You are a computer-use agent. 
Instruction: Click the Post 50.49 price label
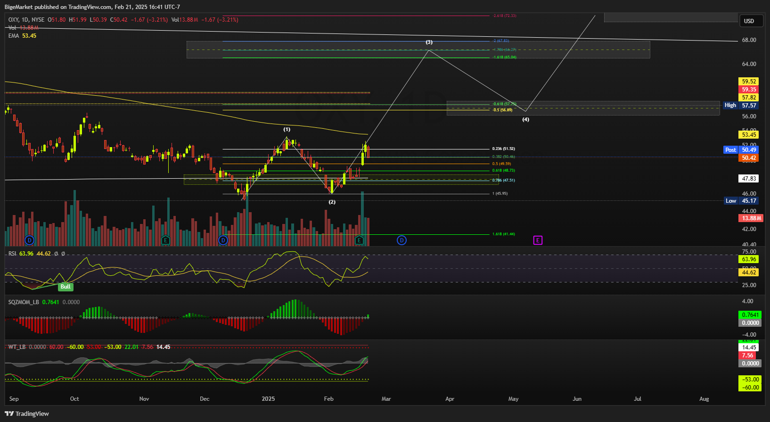(x=741, y=150)
